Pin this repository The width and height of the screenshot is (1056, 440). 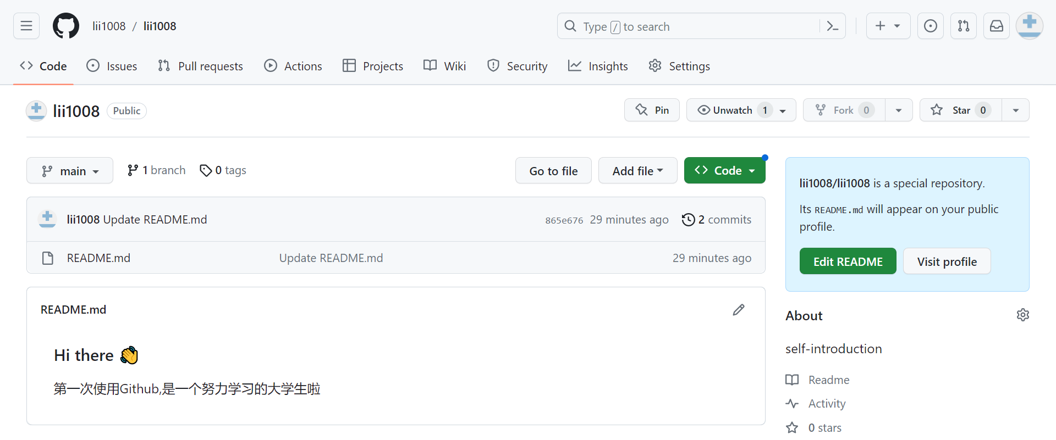[652, 110]
